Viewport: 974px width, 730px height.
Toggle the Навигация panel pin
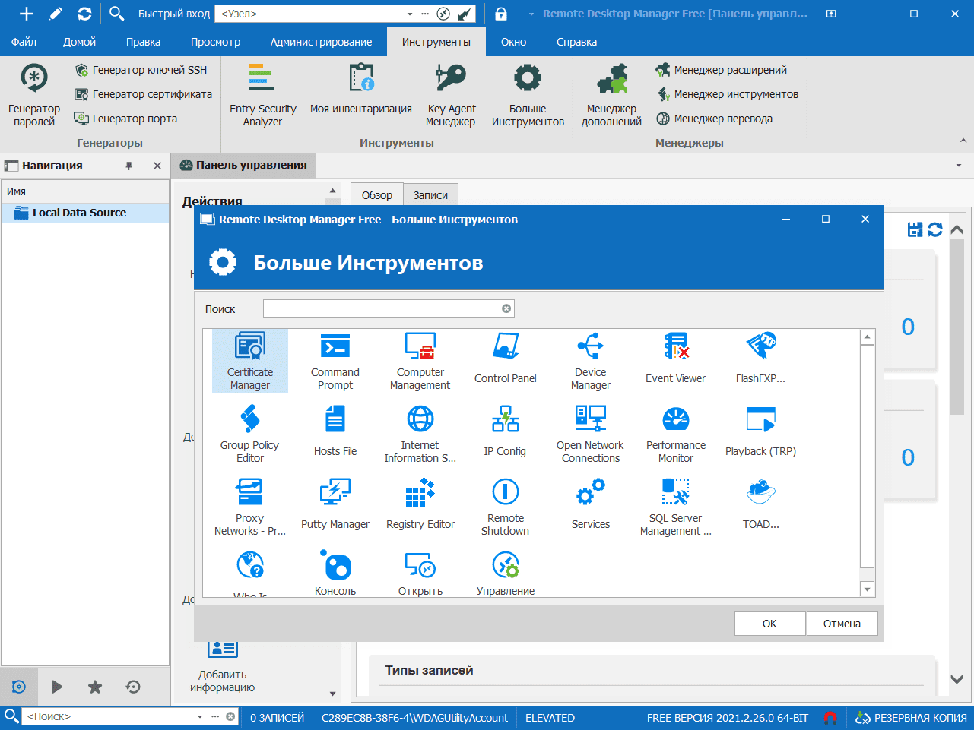click(129, 166)
